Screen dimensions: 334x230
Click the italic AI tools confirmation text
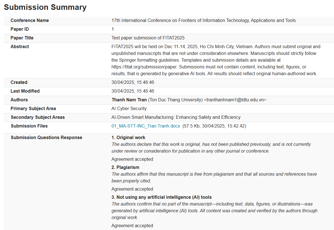click(214, 211)
